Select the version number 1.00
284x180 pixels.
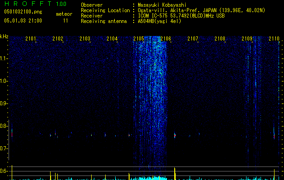[x=61, y=4]
